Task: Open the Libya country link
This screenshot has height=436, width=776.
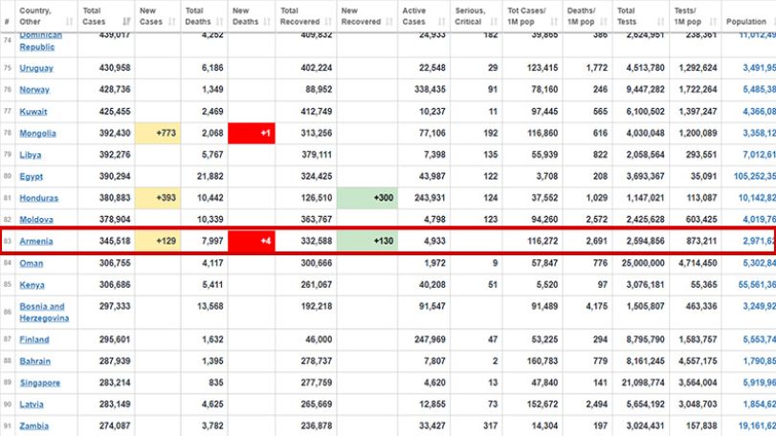Action: coord(31,155)
